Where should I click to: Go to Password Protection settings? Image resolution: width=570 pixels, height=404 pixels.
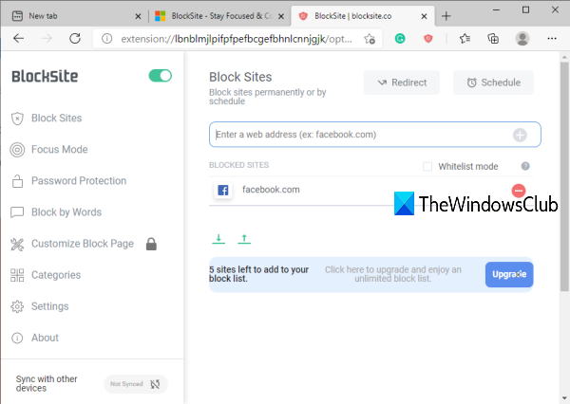78,181
